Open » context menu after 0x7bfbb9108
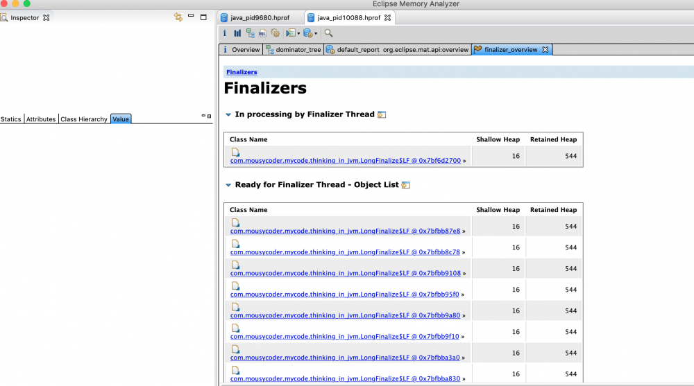The width and height of the screenshot is (694, 386). tap(464, 274)
